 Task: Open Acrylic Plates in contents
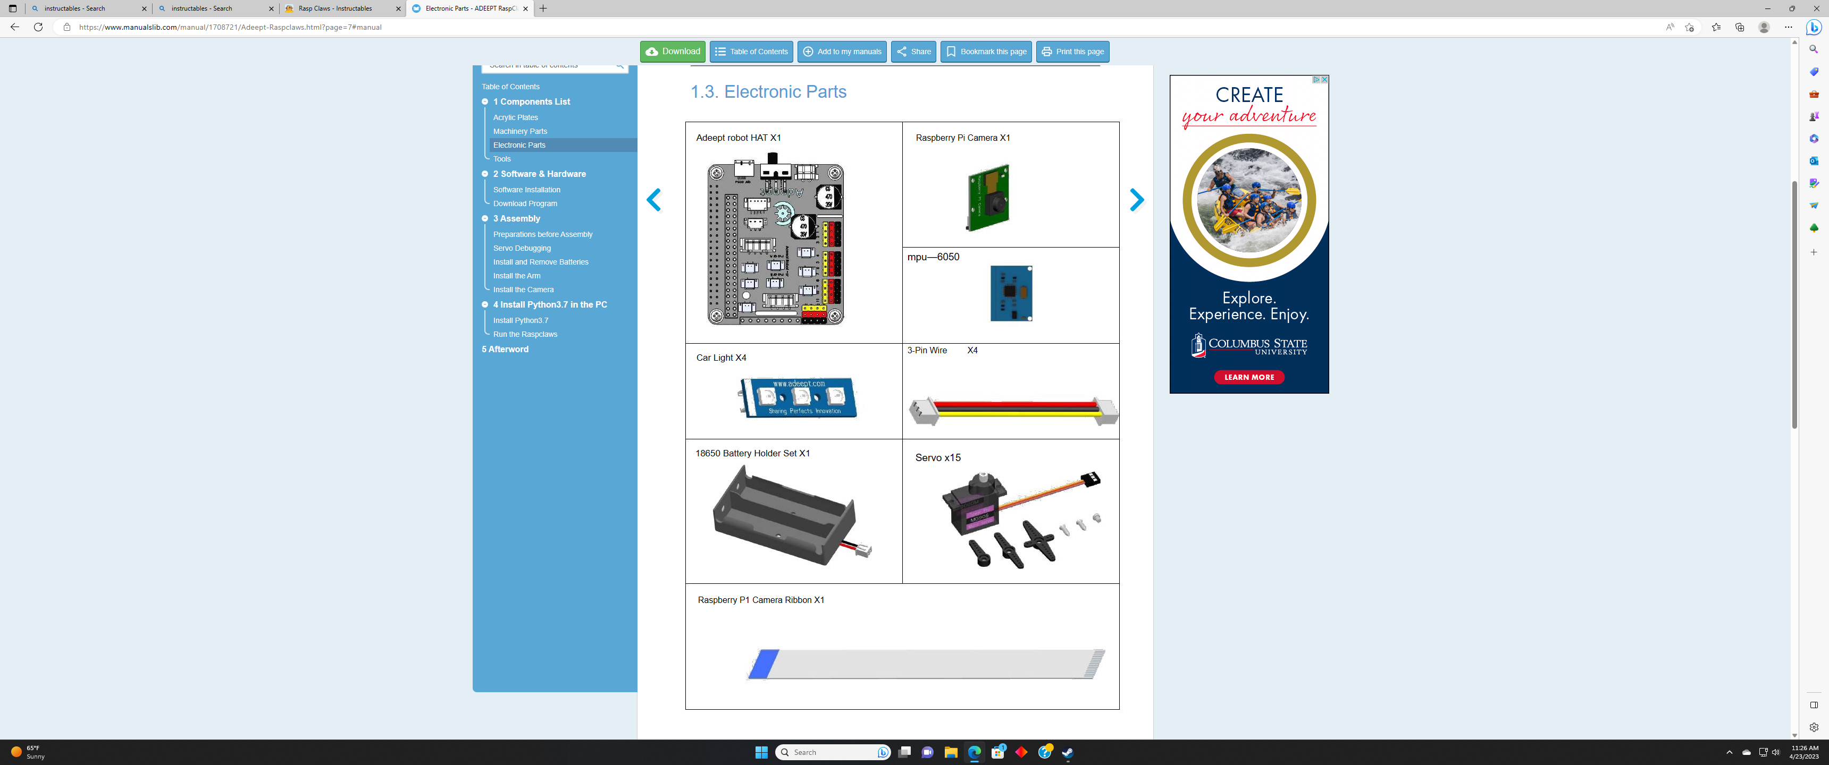[516, 118]
